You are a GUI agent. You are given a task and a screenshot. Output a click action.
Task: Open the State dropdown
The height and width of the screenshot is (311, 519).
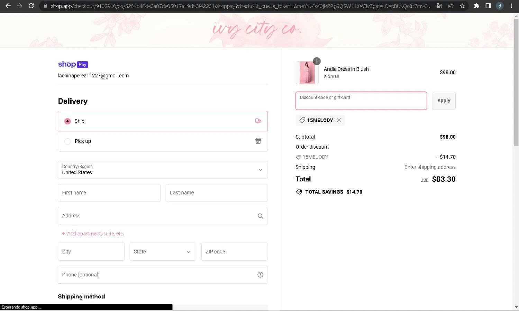tap(163, 252)
